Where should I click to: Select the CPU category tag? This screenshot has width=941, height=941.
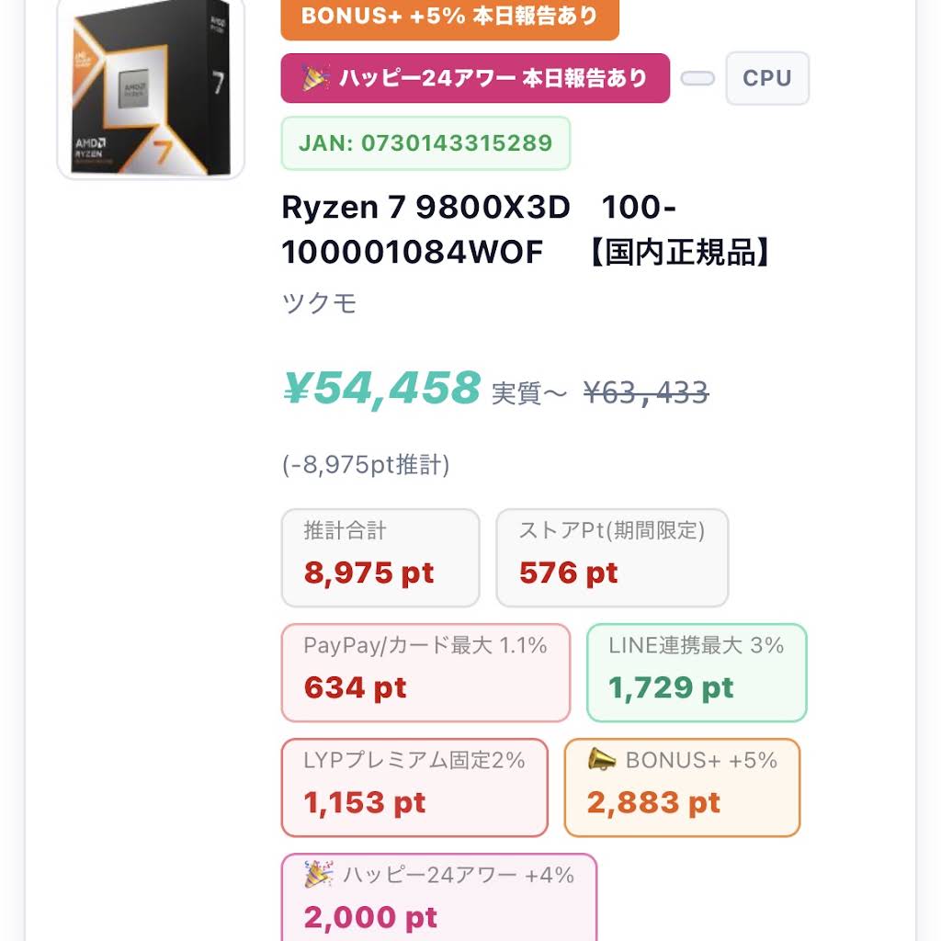coord(767,78)
